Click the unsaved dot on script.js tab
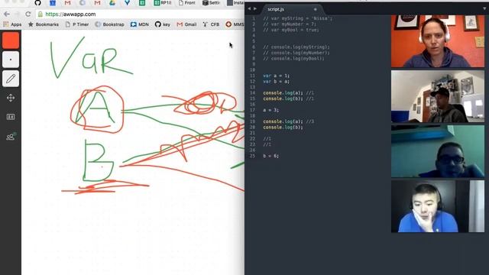 316,9
